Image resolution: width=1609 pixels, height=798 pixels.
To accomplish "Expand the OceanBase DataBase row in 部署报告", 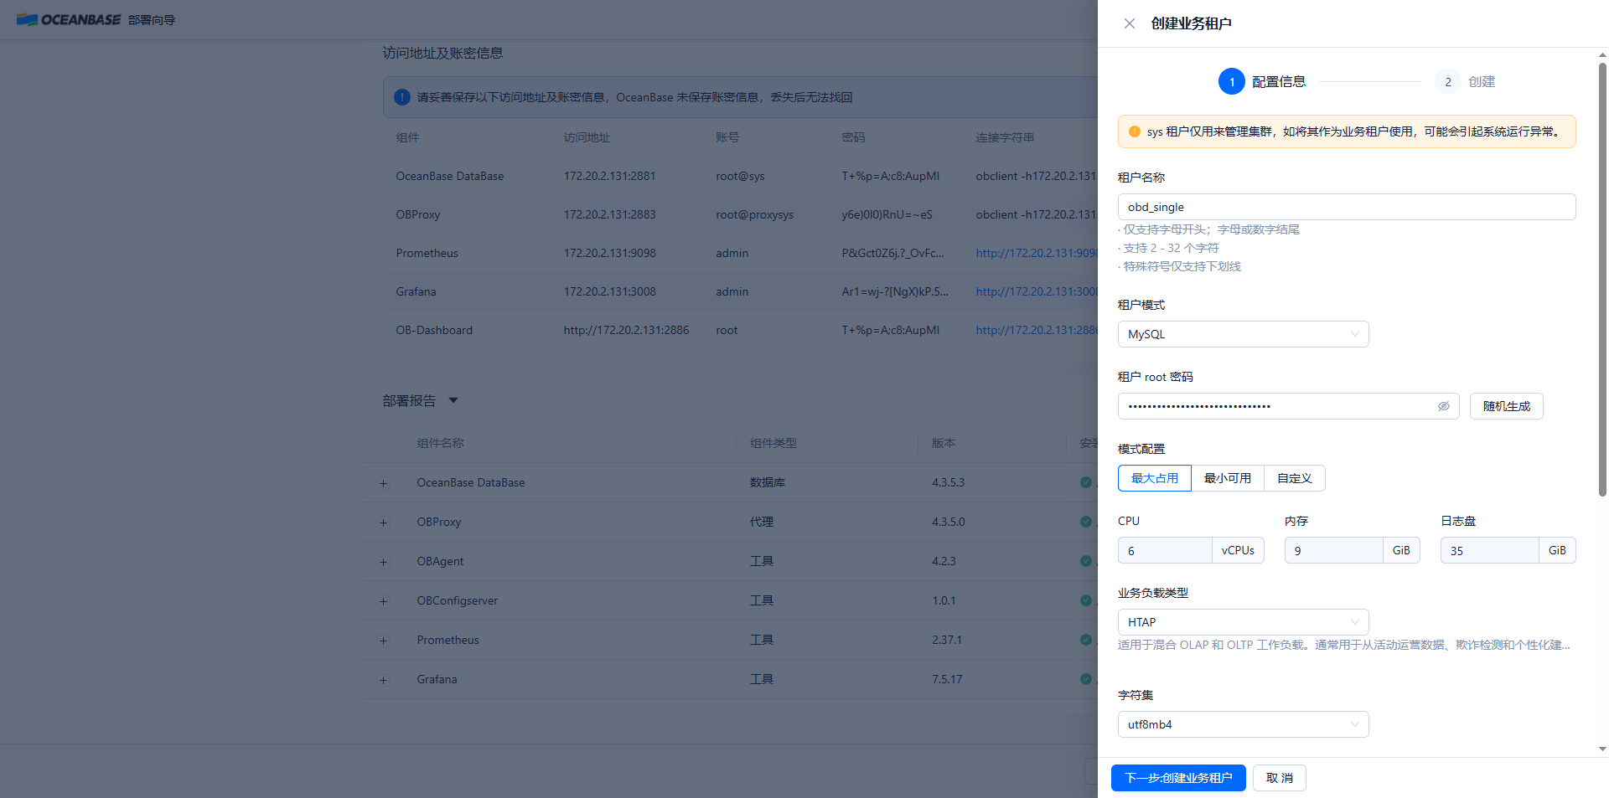I will 384,483.
